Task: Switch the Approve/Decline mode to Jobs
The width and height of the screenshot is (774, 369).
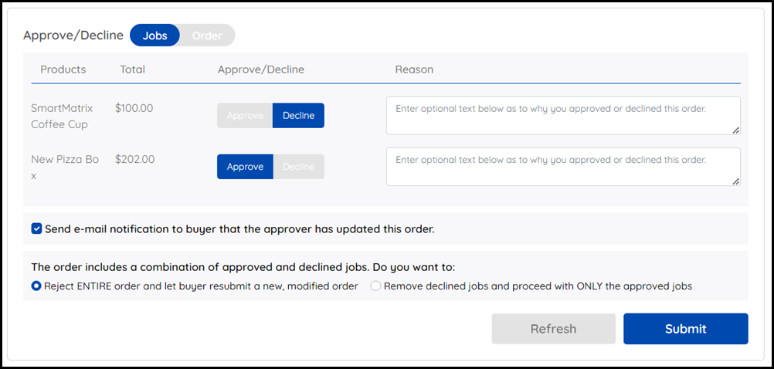Action: click(154, 36)
